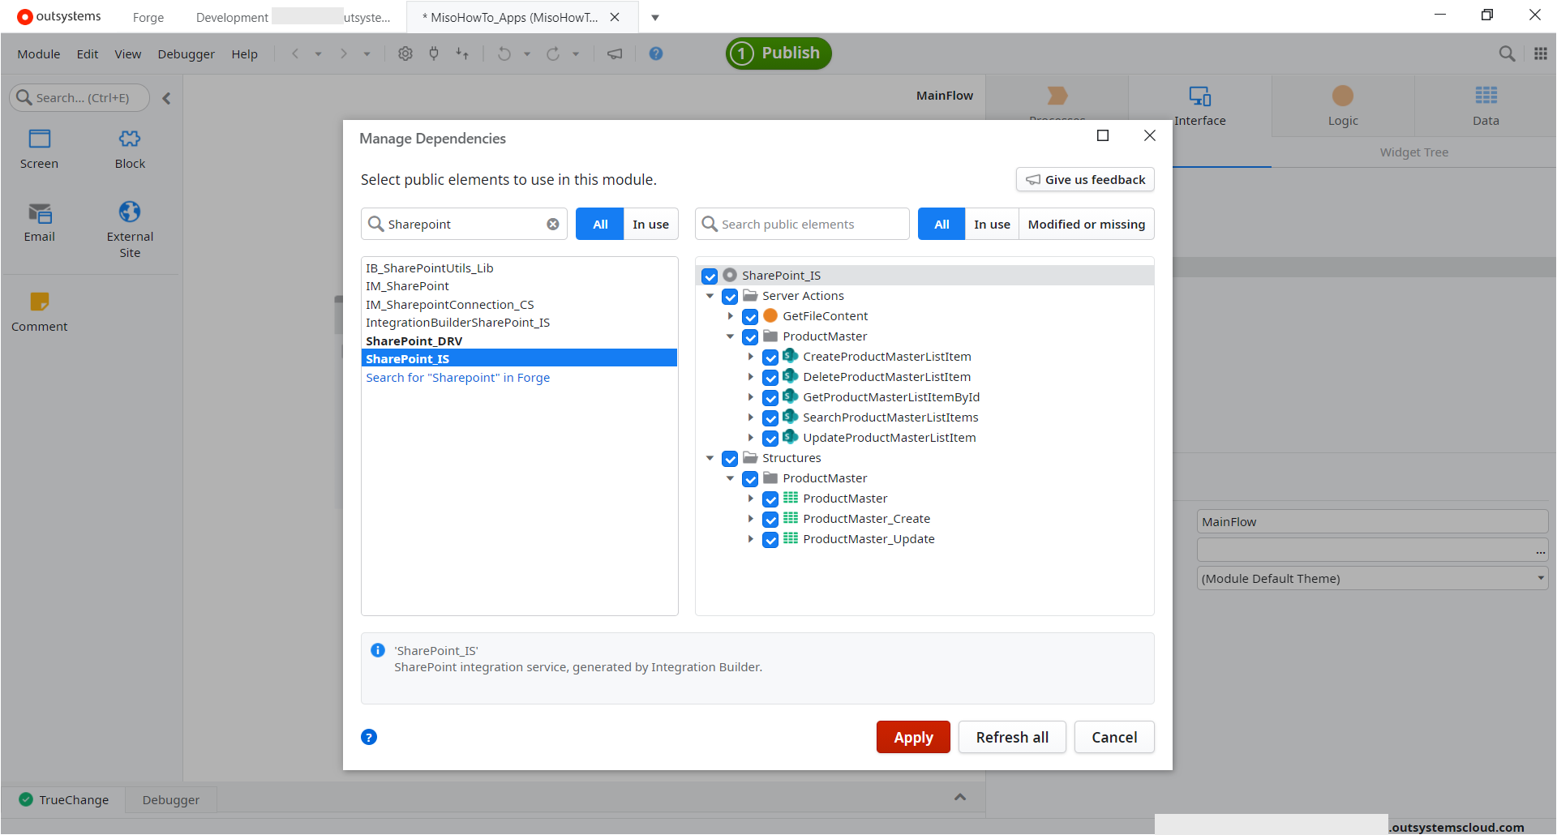Open the Debugger menu
The image size is (1557, 835).
click(186, 54)
